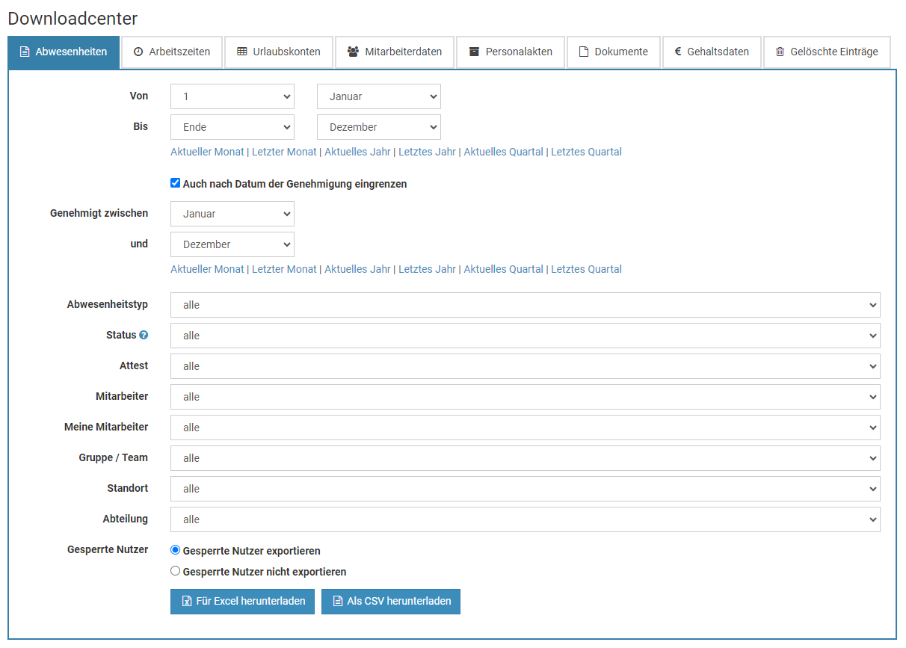Click the help icon beside Status

(x=144, y=336)
